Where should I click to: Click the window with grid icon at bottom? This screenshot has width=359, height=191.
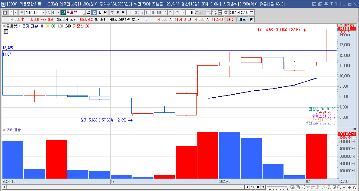coord(292,187)
